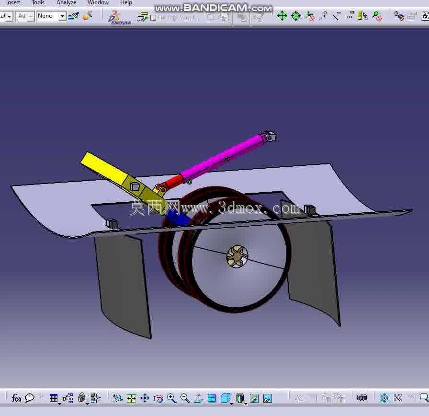Expand the Design Table icon flyout arrow

coord(60,404)
